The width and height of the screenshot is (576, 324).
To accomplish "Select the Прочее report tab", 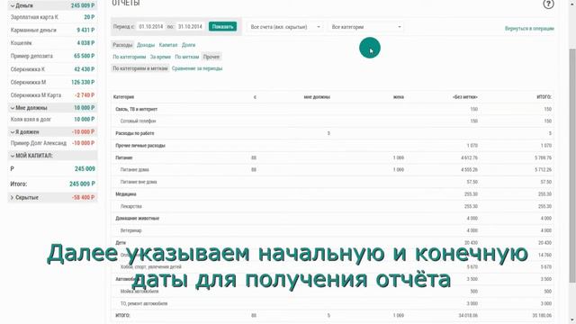I will 211,57.
